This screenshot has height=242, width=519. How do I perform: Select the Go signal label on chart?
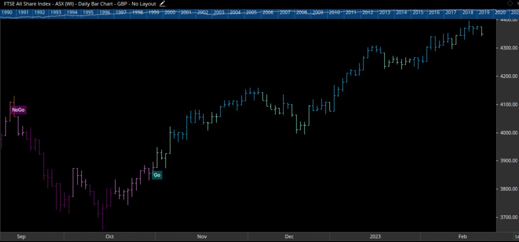tap(157, 175)
